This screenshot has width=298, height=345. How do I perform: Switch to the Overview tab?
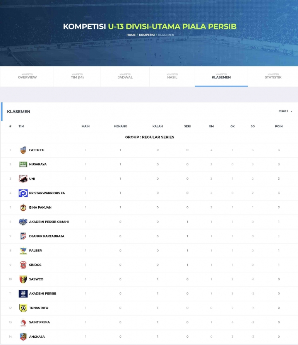pos(27,76)
